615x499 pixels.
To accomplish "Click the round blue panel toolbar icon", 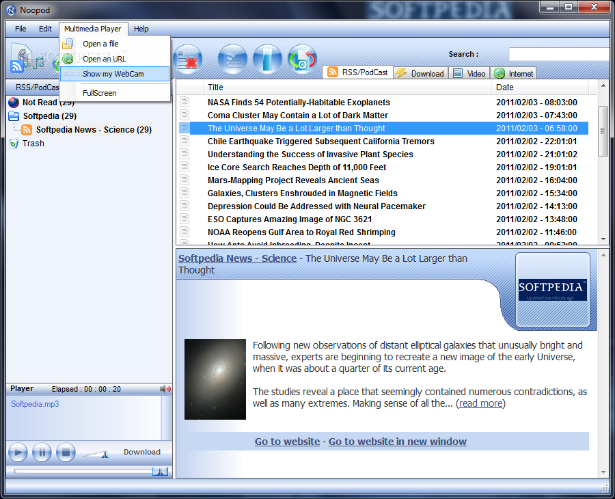I will click(267, 59).
